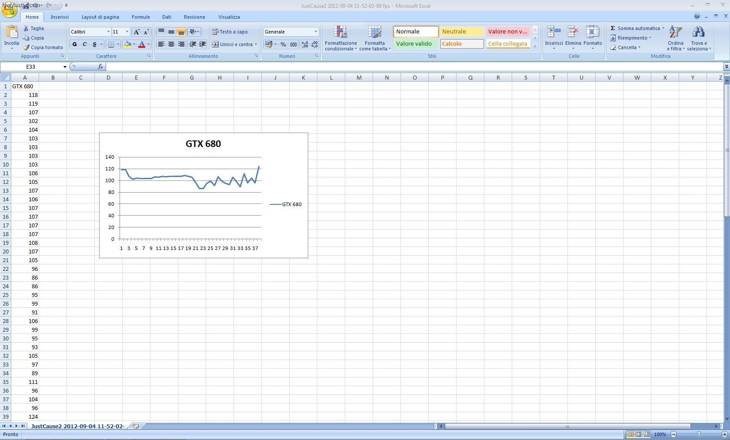Click the Inserisci cells icon
The image size is (730, 440).
(x=553, y=32)
